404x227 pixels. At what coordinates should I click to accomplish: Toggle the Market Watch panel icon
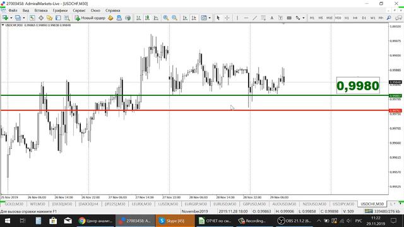(32, 18)
